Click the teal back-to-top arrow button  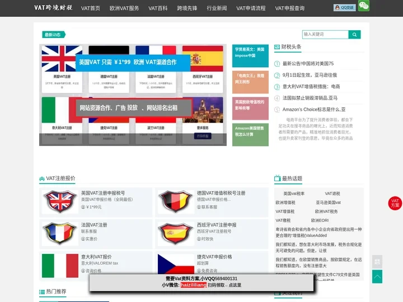click(x=377, y=277)
